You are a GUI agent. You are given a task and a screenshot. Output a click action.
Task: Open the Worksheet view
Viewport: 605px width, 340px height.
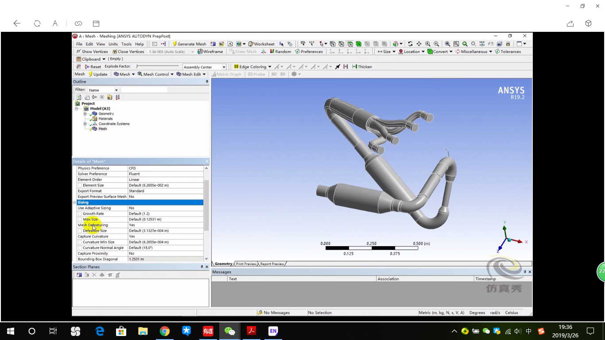[261, 44]
